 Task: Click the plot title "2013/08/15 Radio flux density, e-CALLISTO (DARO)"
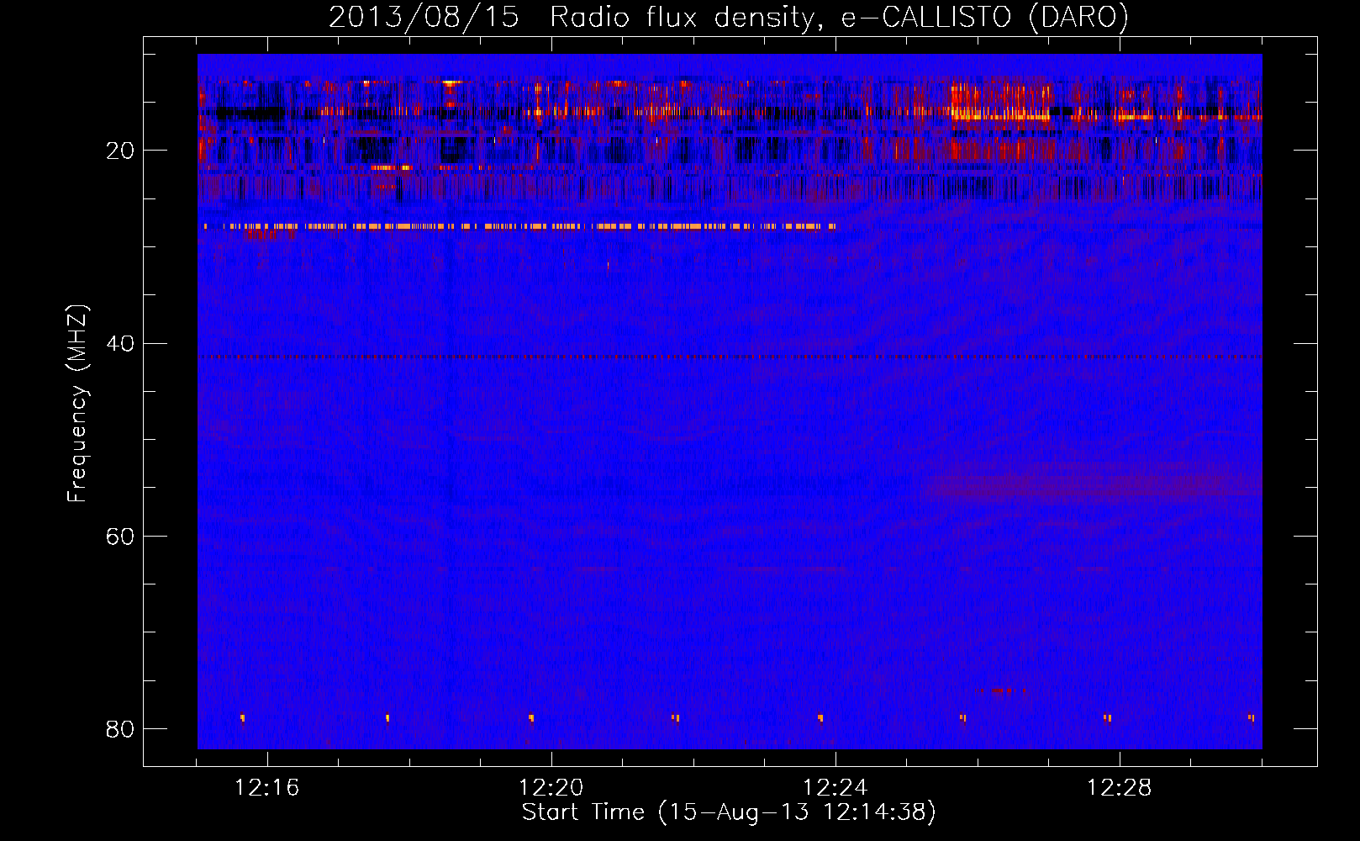point(728,17)
